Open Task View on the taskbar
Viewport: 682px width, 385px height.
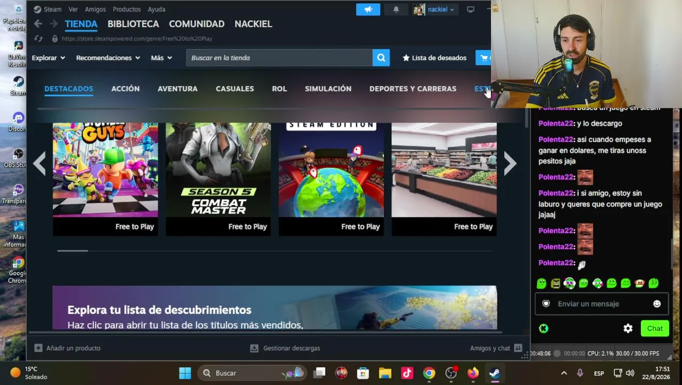click(x=319, y=373)
